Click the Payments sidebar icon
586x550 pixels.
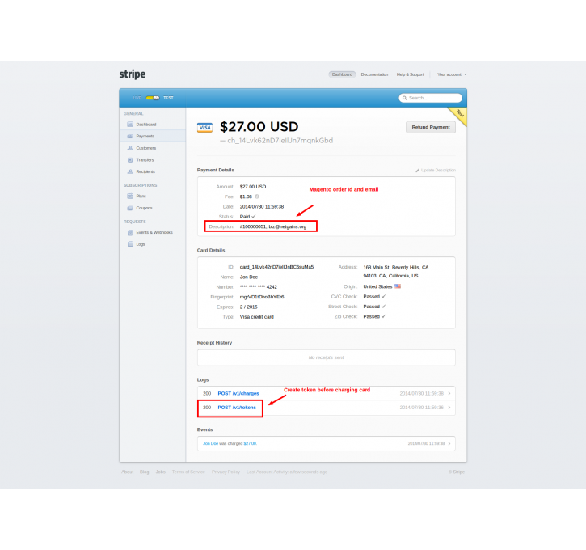130,137
